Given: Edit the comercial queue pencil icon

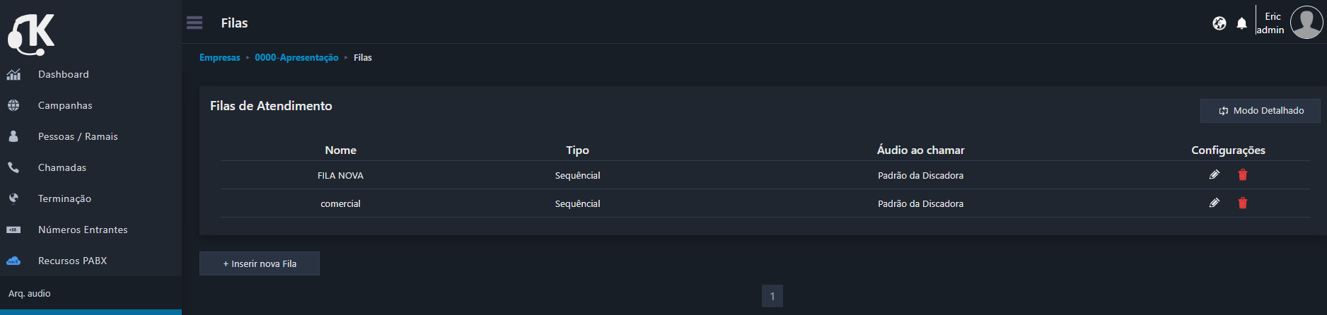Looking at the screenshot, I should tap(1215, 203).
